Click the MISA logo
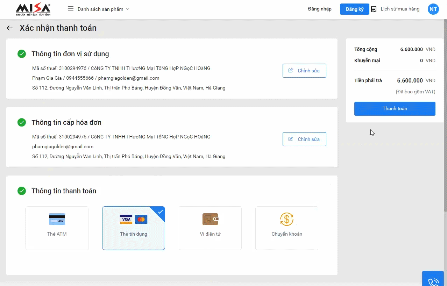447x286 pixels. click(x=33, y=9)
